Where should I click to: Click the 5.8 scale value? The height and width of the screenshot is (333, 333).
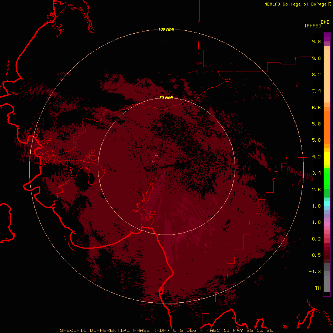316,124
